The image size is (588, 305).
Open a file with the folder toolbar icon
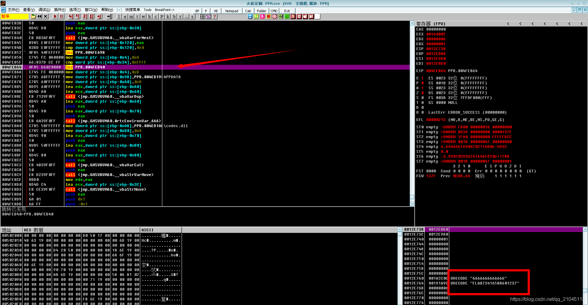[x=33, y=17]
